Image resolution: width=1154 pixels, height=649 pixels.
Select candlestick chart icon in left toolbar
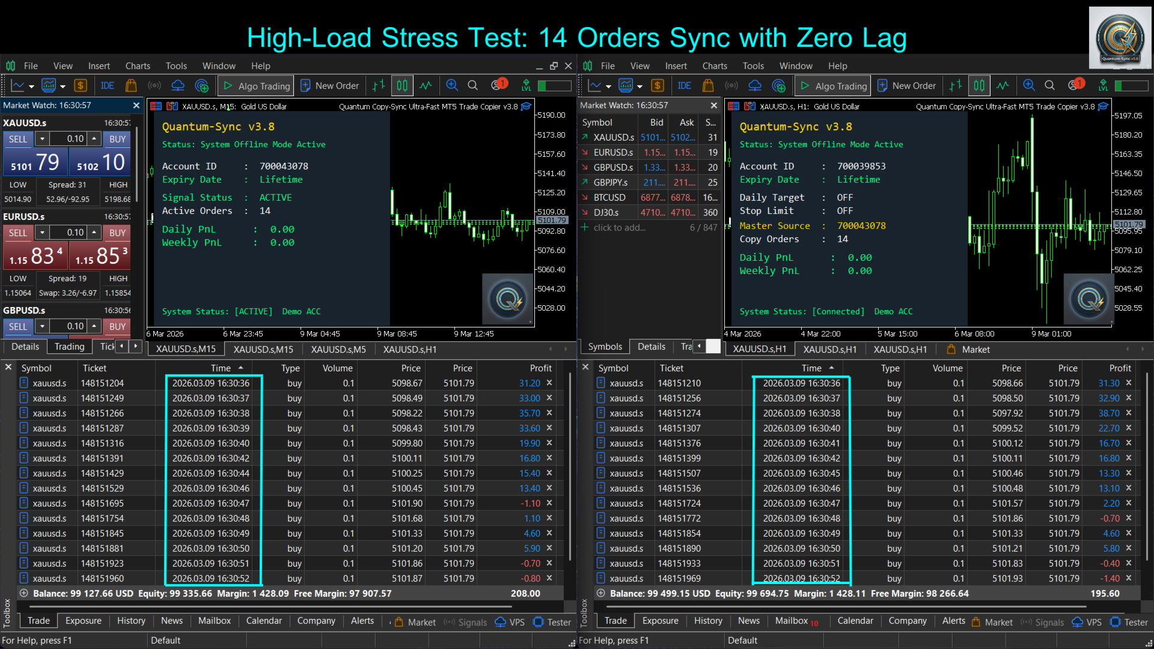(x=402, y=86)
